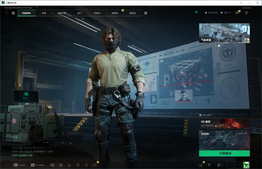Open the 改枪台 tab
The image size is (262, 169).
(133, 13)
